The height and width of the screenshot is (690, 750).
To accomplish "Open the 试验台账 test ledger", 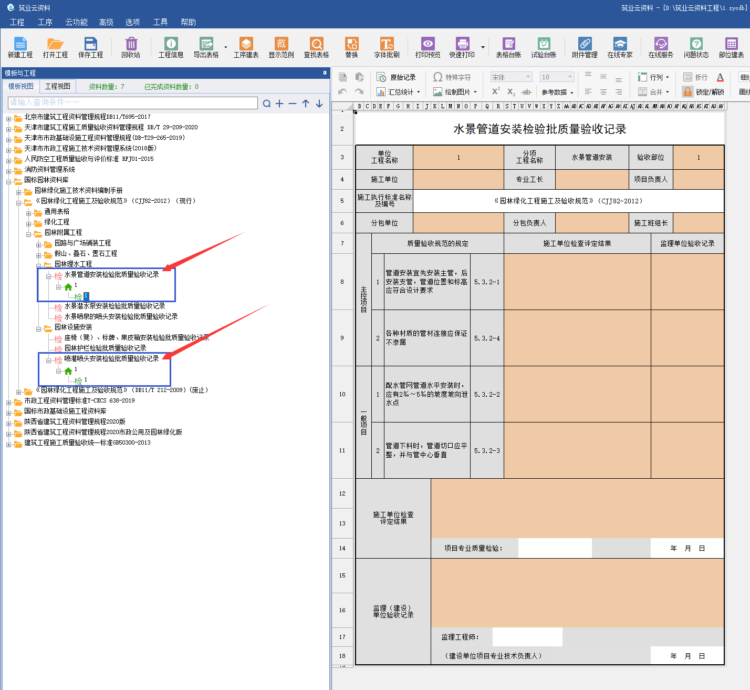I will [x=544, y=47].
